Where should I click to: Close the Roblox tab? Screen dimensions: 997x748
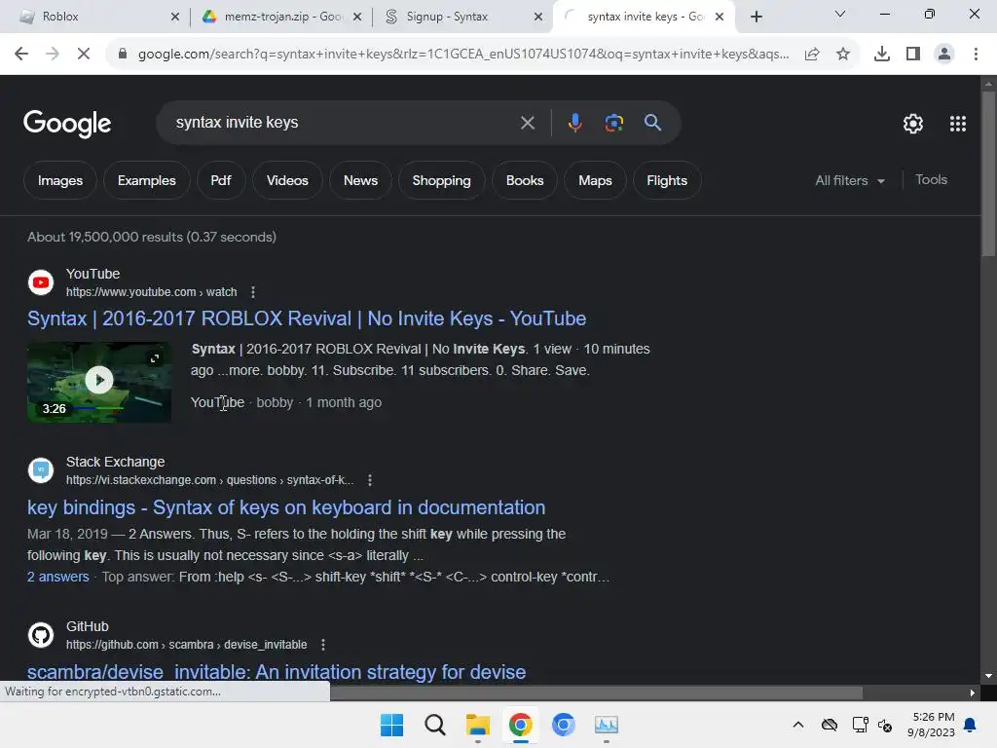tap(175, 17)
